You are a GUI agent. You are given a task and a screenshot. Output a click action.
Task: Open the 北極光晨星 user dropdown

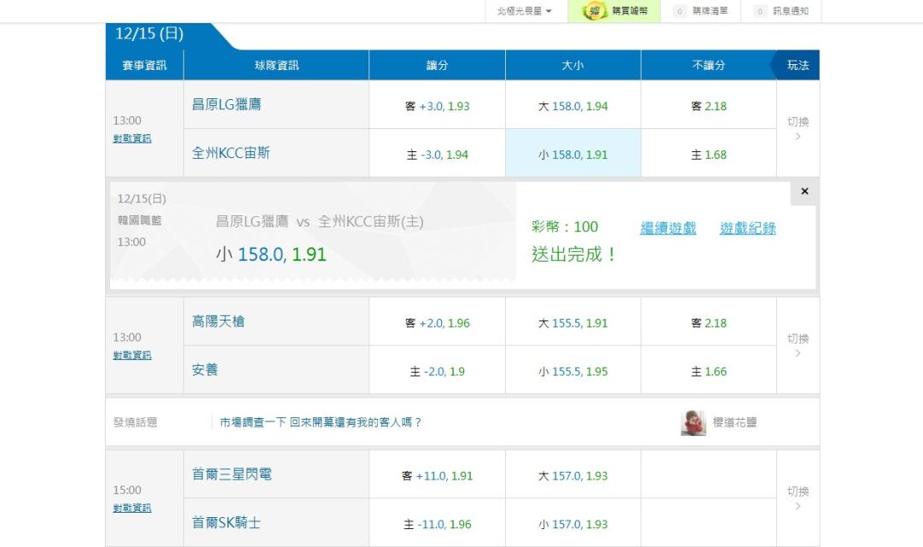[x=525, y=11]
